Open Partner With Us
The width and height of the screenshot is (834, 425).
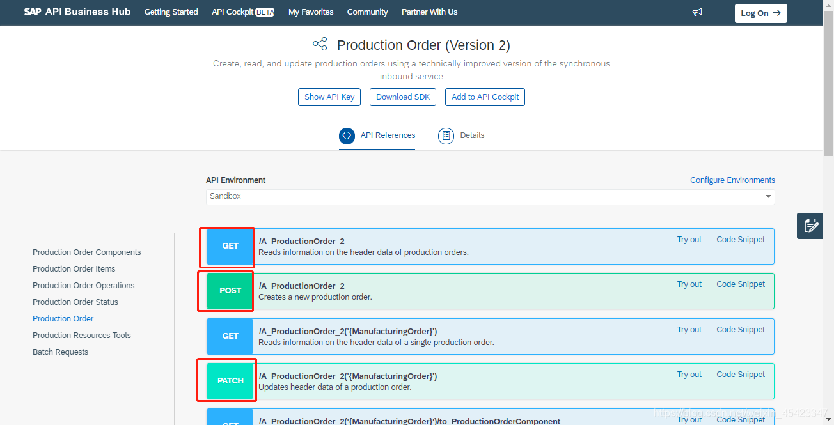point(429,12)
